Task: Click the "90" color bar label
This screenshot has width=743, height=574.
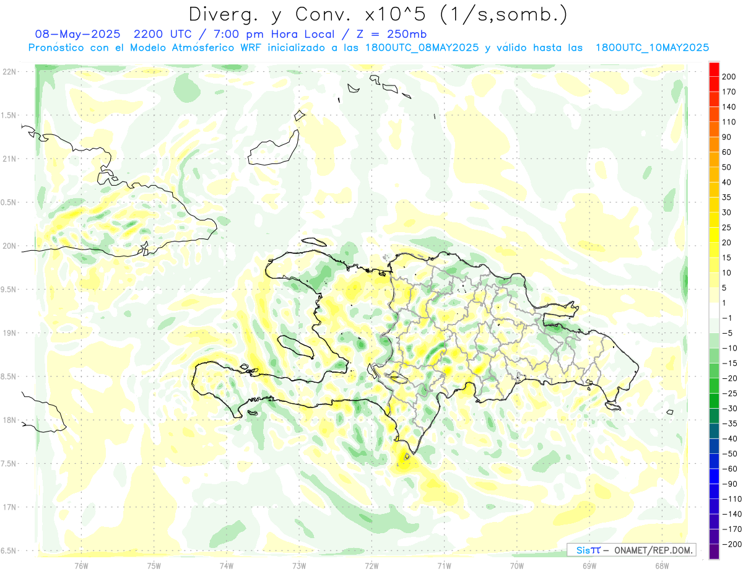Action: click(x=727, y=137)
